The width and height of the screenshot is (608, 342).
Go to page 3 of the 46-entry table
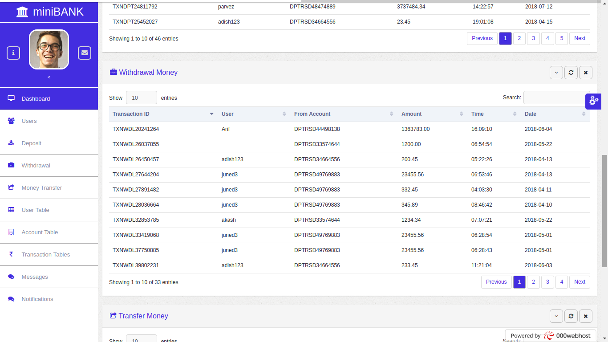coord(533,38)
